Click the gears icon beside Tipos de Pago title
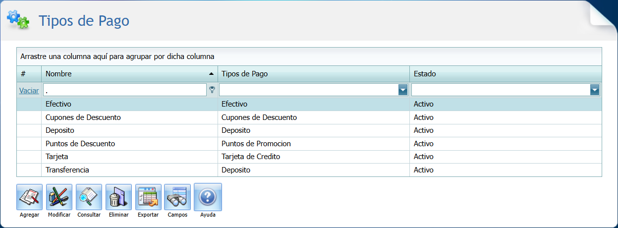 point(18,20)
